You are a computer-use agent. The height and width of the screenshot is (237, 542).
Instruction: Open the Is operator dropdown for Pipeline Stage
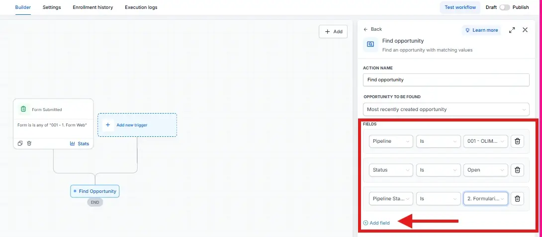438,199
